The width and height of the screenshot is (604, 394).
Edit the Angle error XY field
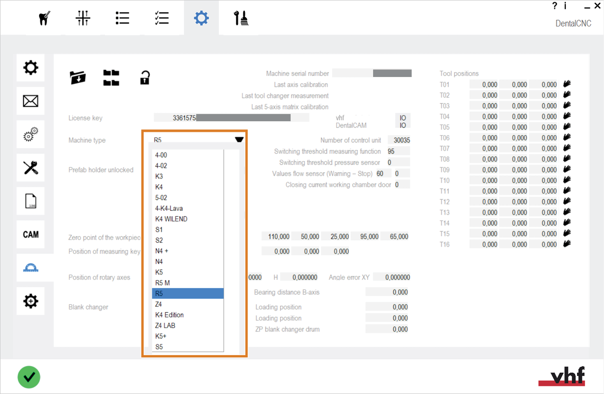pyautogui.click(x=391, y=277)
